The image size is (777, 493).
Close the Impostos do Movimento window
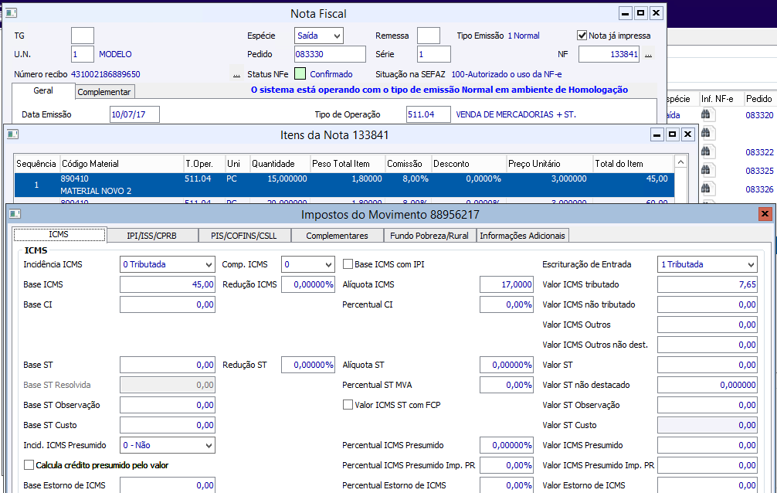[765, 214]
